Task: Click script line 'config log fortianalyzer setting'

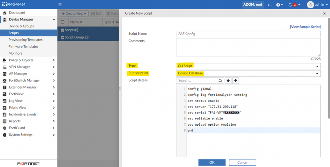Action: 217,95
